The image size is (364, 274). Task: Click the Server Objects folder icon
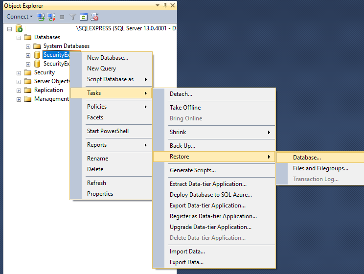[x=27, y=81]
